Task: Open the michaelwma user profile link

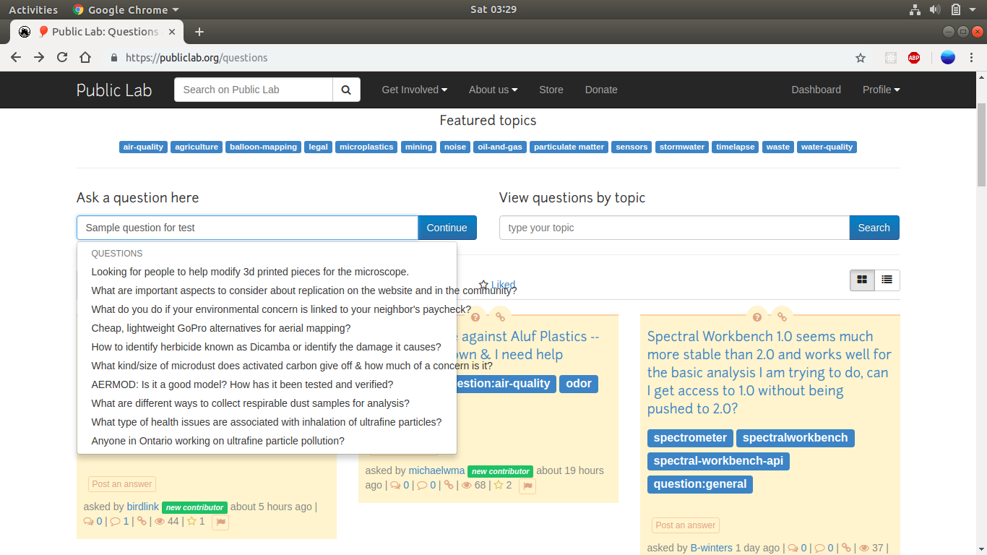Action: click(436, 470)
